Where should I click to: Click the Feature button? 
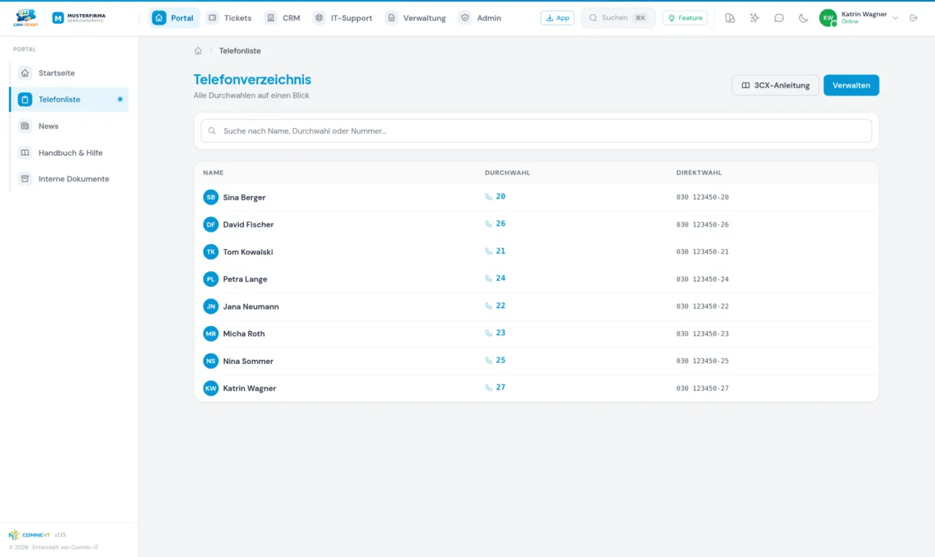click(684, 18)
